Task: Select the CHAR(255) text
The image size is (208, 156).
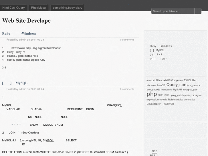Action: click(x=114, y=105)
